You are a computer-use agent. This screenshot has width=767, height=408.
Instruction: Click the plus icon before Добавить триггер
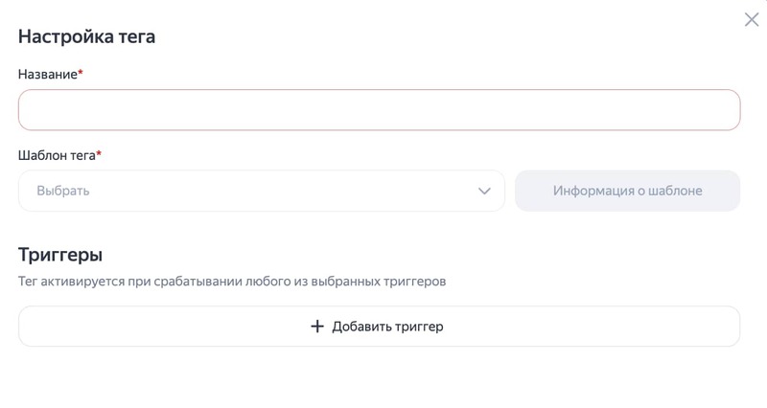(x=318, y=327)
